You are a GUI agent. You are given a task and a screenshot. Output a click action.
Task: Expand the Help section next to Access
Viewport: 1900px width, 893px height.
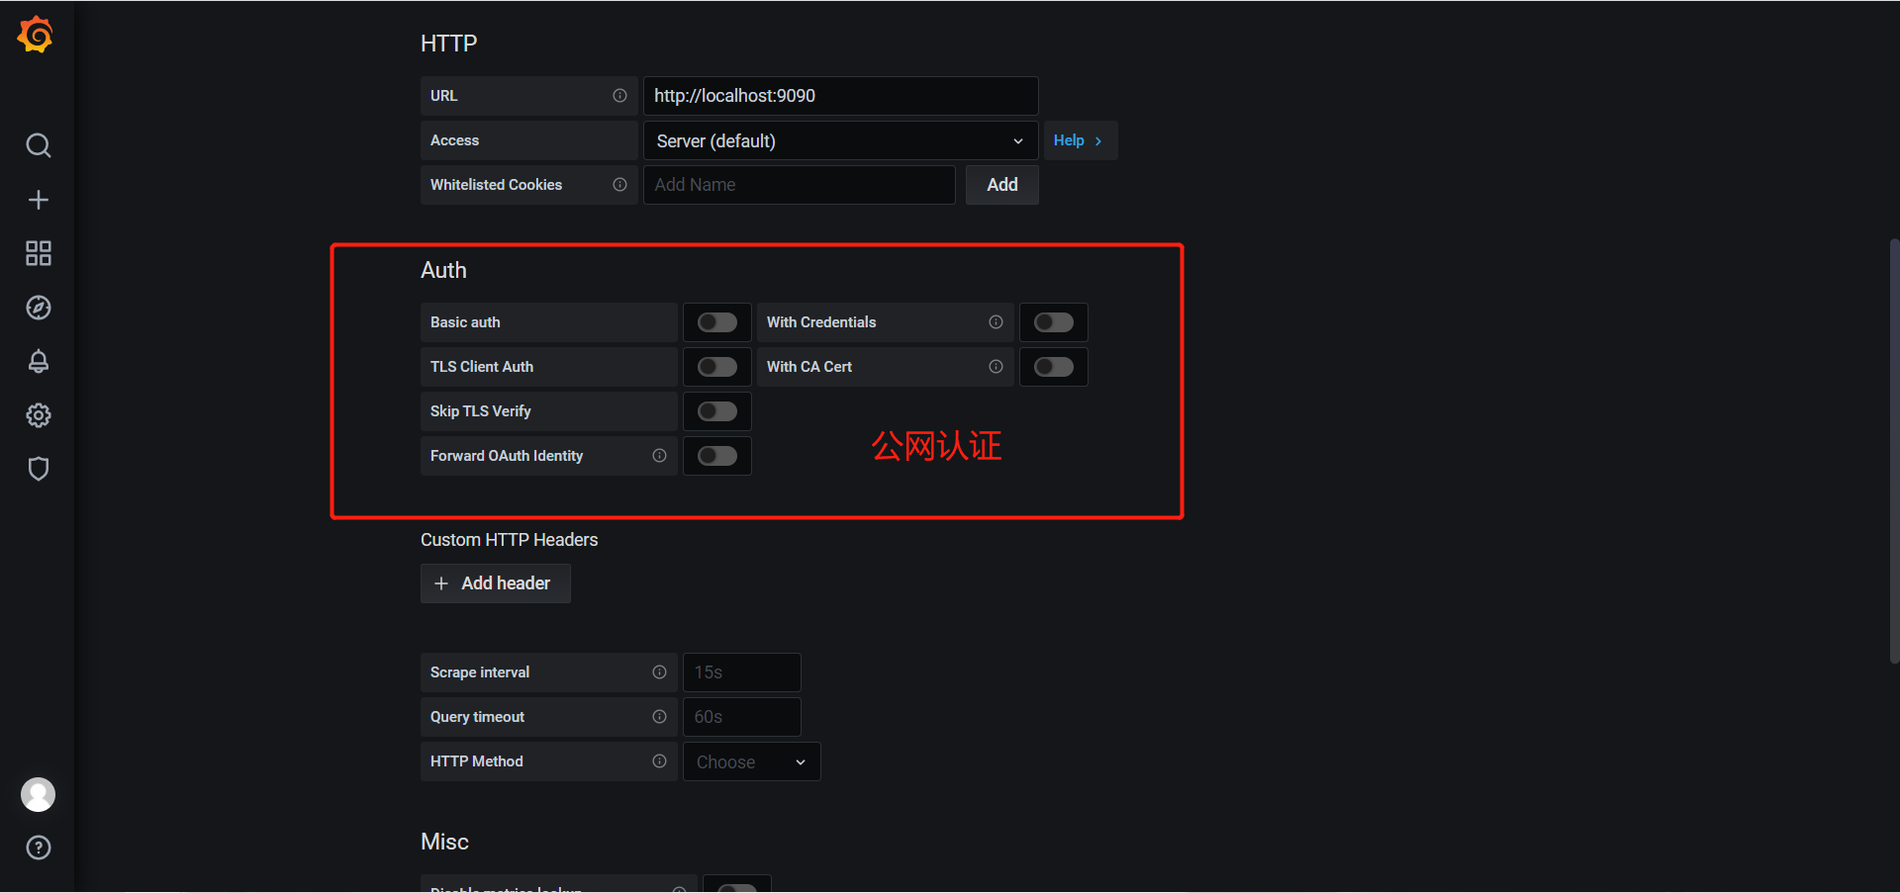coord(1080,140)
